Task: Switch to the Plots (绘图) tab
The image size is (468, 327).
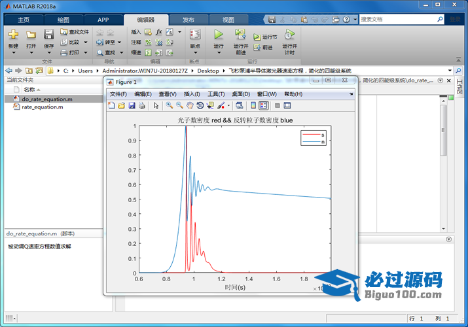Action: pyautogui.click(x=63, y=20)
